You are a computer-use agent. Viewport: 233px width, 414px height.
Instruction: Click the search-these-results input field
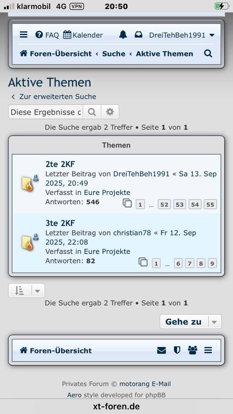tap(46, 112)
